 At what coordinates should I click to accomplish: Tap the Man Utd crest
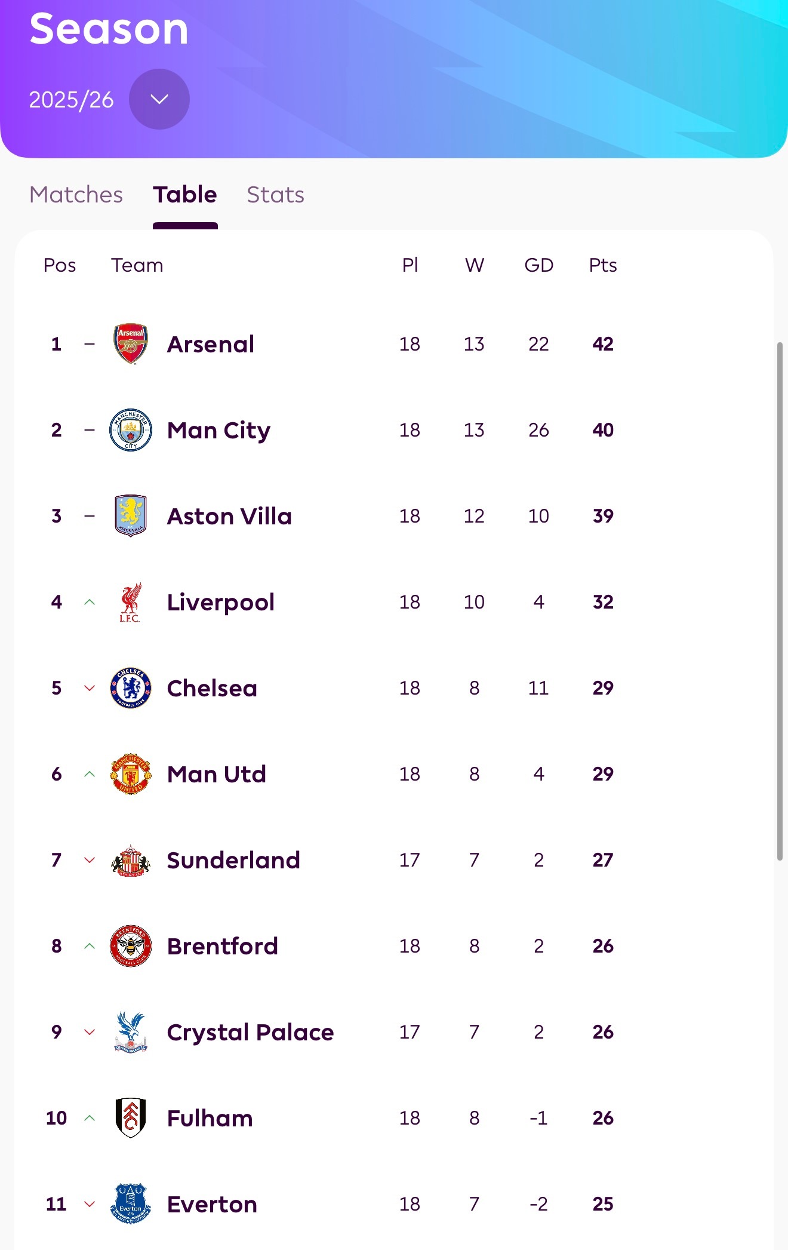(131, 774)
